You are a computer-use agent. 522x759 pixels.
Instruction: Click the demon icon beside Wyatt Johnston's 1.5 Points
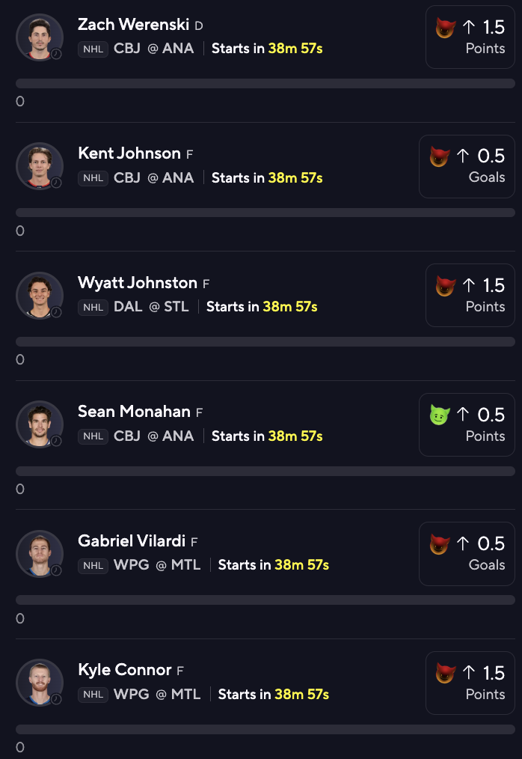click(446, 286)
